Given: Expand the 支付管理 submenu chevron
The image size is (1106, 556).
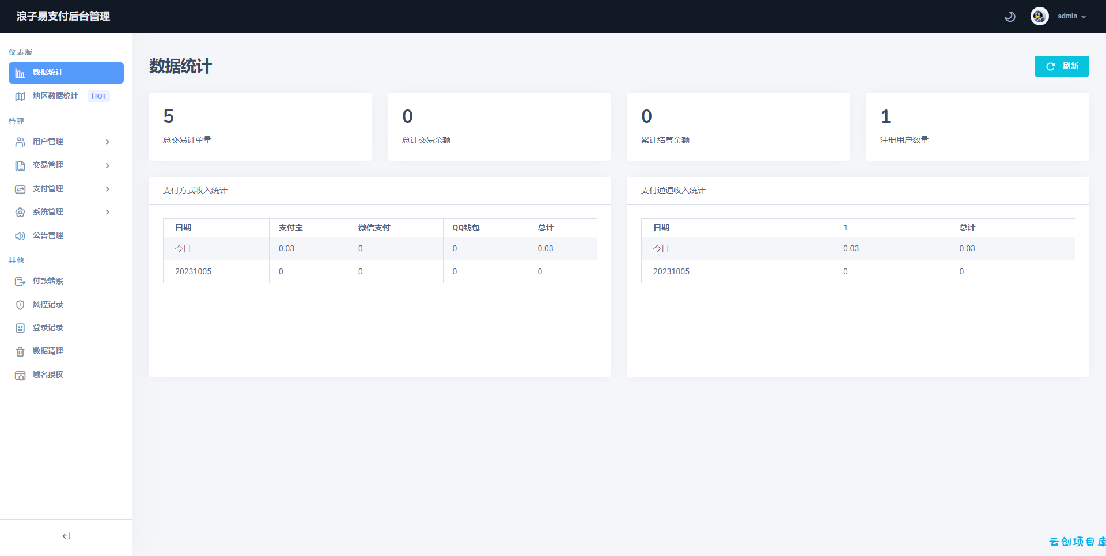Looking at the screenshot, I should 108,189.
